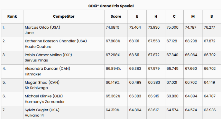This screenshot has height=119, width=221.
Task: Click the Rank column header
Action: tap(12, 17)
